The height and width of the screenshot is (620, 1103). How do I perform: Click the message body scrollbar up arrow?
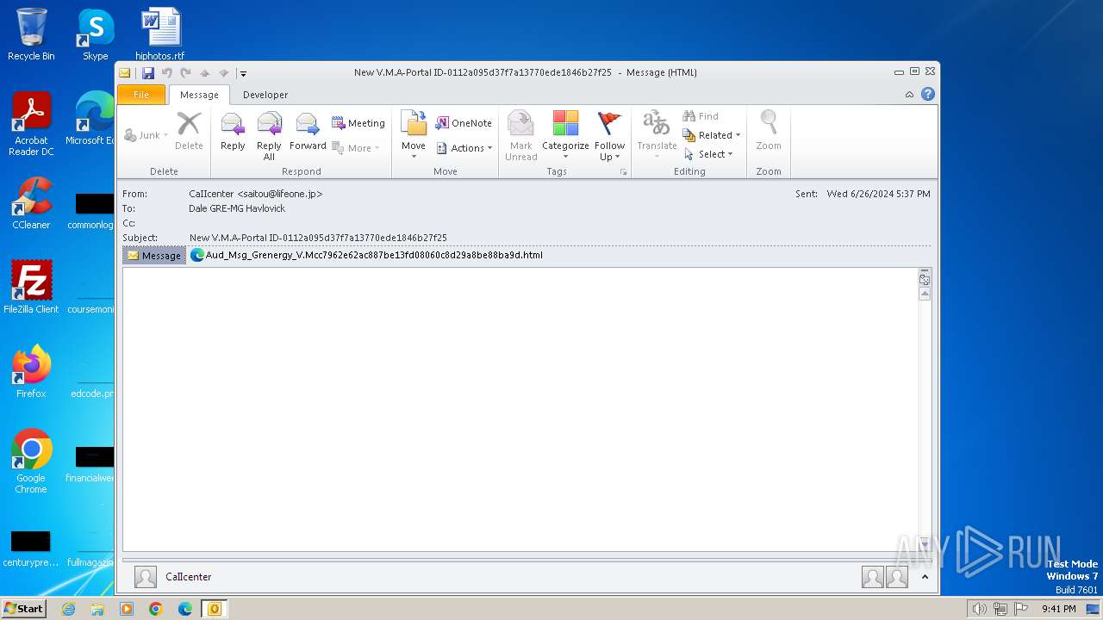(x=925, y=294)
